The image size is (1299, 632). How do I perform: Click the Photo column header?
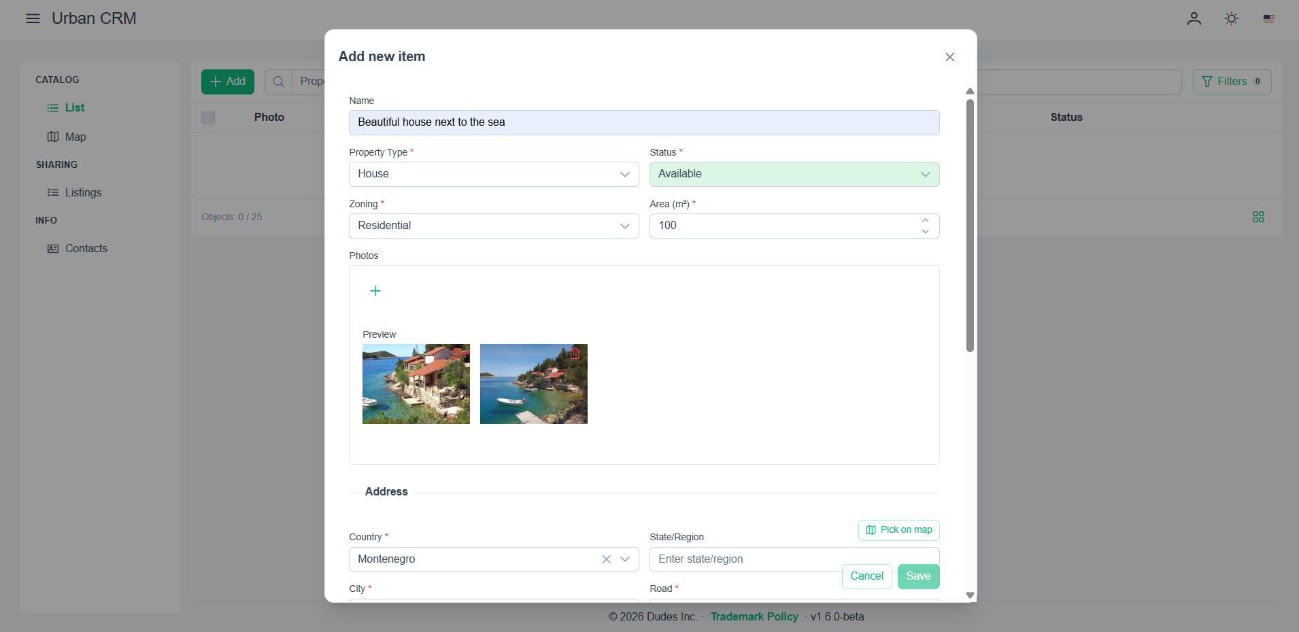269,118
